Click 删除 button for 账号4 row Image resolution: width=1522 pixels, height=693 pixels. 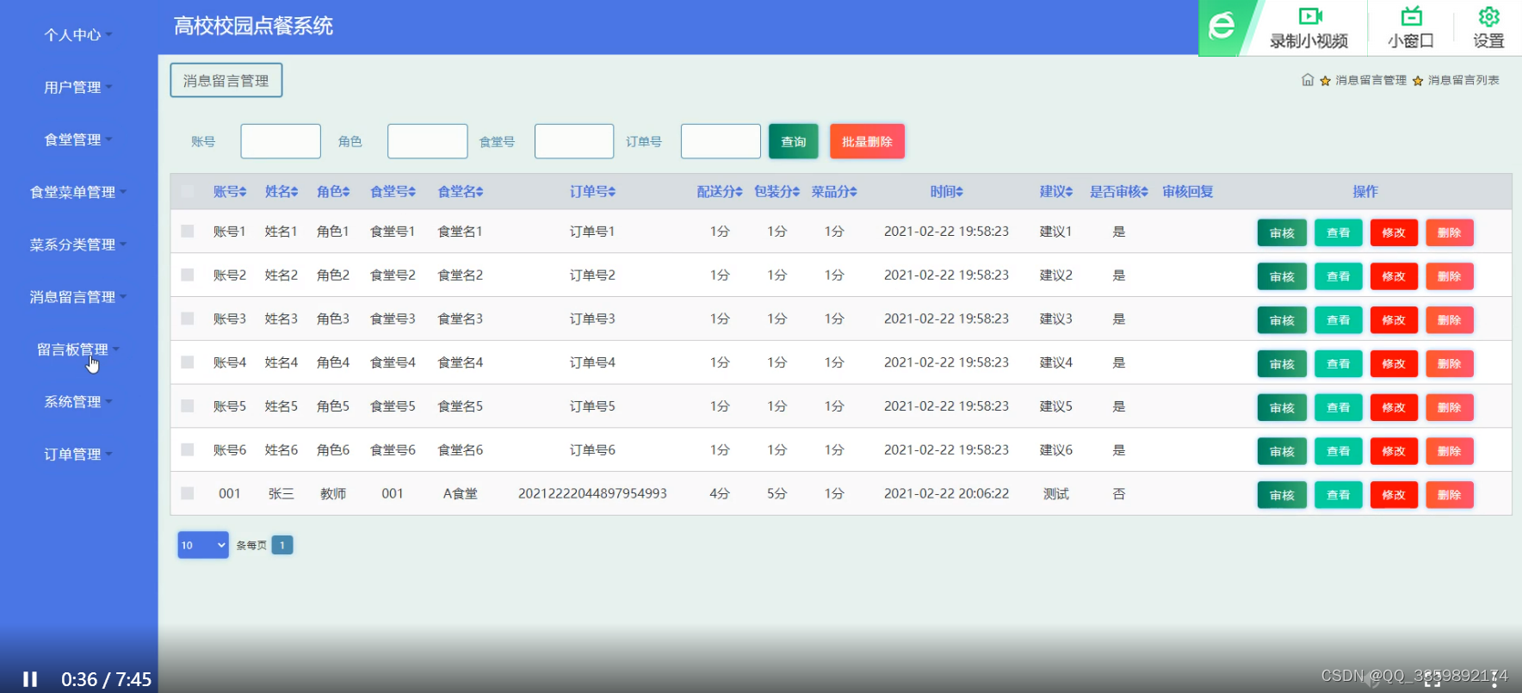[1450, 363]
